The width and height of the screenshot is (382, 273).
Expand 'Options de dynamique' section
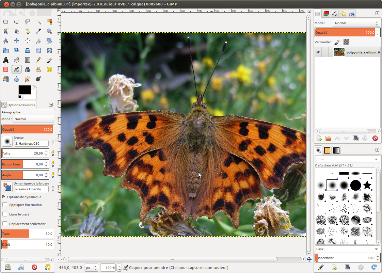pos(4,197)
